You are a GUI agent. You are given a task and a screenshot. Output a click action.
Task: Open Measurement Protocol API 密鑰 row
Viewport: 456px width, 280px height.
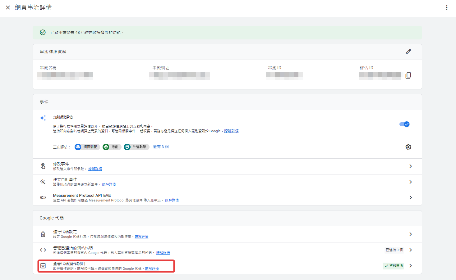point(227,198)
